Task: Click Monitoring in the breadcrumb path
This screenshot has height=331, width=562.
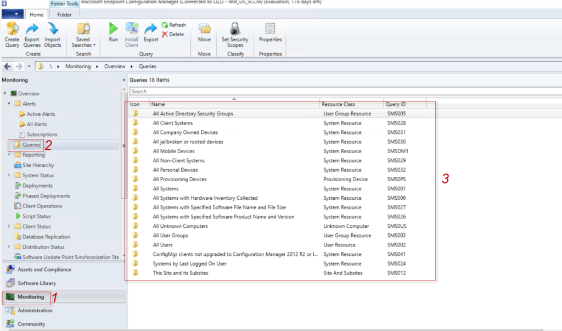Action: pos(78,66)
